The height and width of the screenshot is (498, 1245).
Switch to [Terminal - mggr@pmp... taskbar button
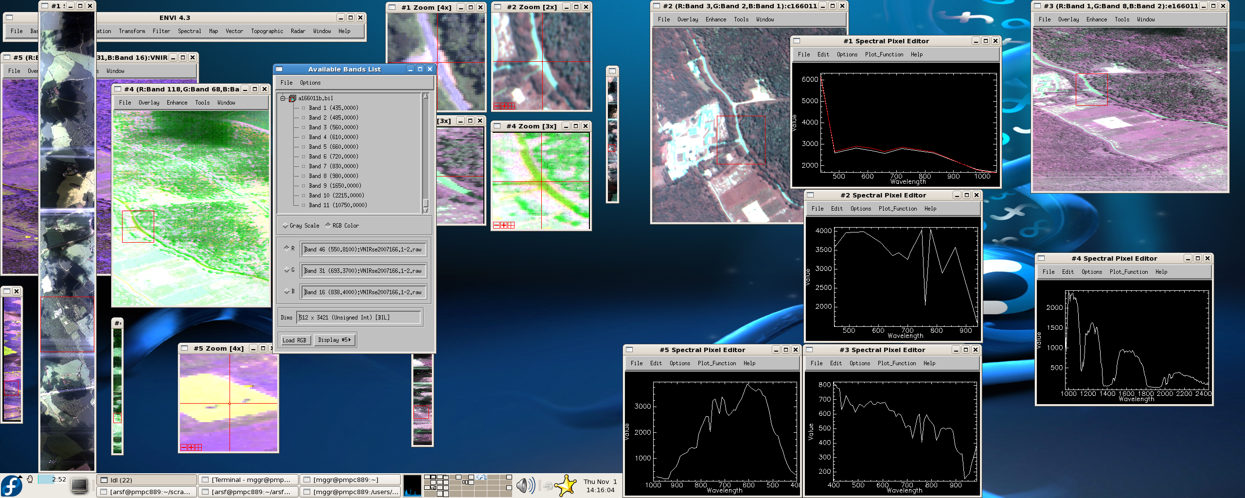coord(249,480)
